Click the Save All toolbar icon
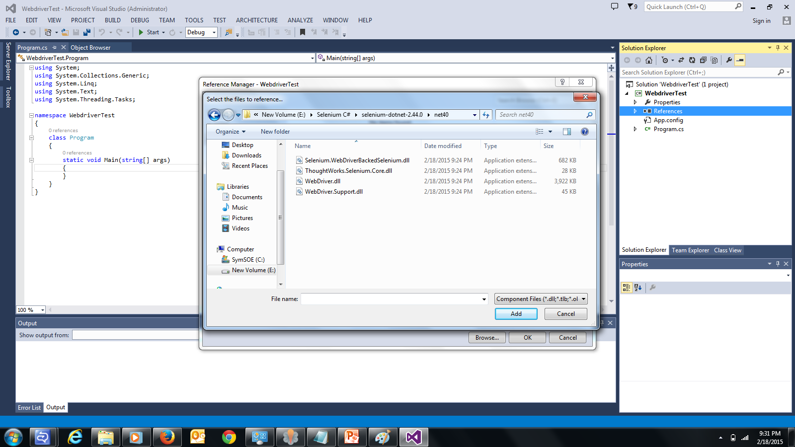This screenshot has width=795, height=447. (87, 32)
